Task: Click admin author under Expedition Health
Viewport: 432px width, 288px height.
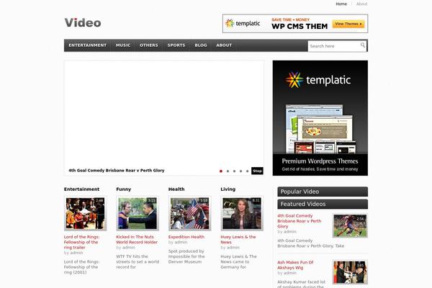Action: click(x=181, y=242)
